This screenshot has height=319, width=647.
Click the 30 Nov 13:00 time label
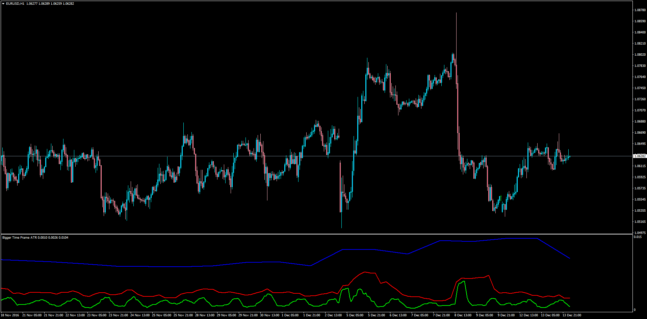[269, 315]
